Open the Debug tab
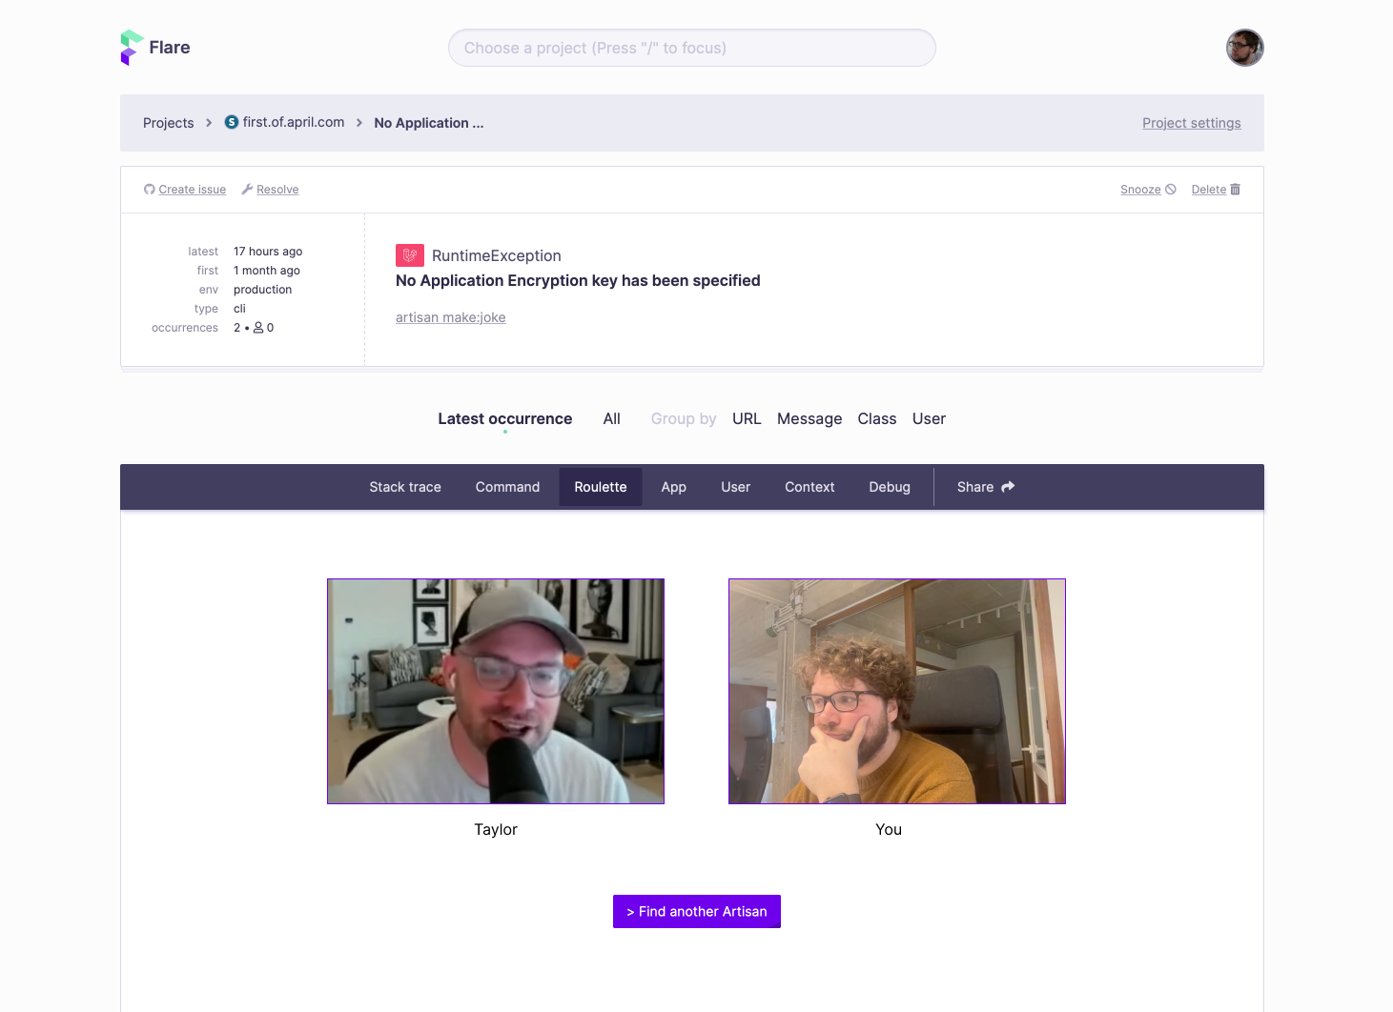 coord(890,487)
